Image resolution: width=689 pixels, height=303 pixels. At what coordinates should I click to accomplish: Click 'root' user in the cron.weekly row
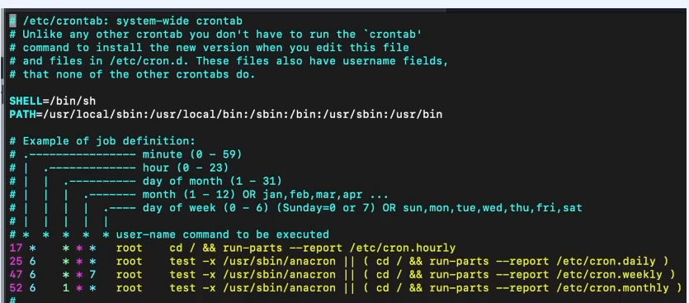click(x=130, y=275)
